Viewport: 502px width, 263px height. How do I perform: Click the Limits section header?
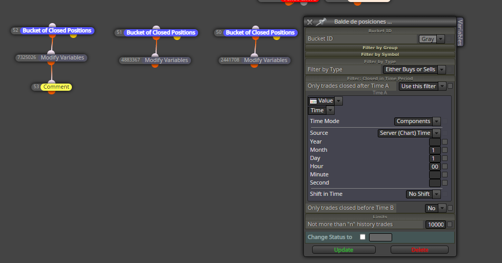[x=380, y=217]
